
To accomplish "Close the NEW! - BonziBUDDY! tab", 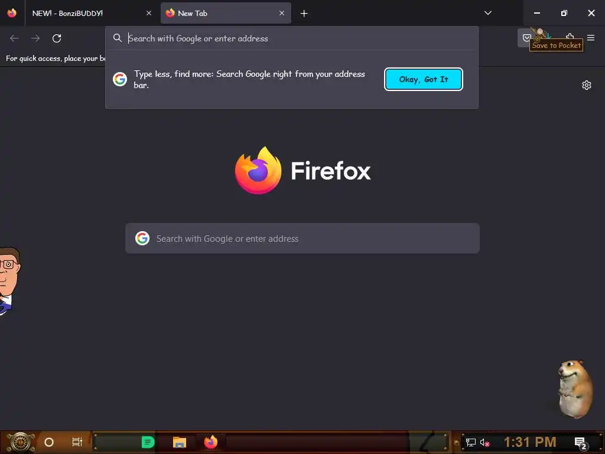I will point(149,13).
